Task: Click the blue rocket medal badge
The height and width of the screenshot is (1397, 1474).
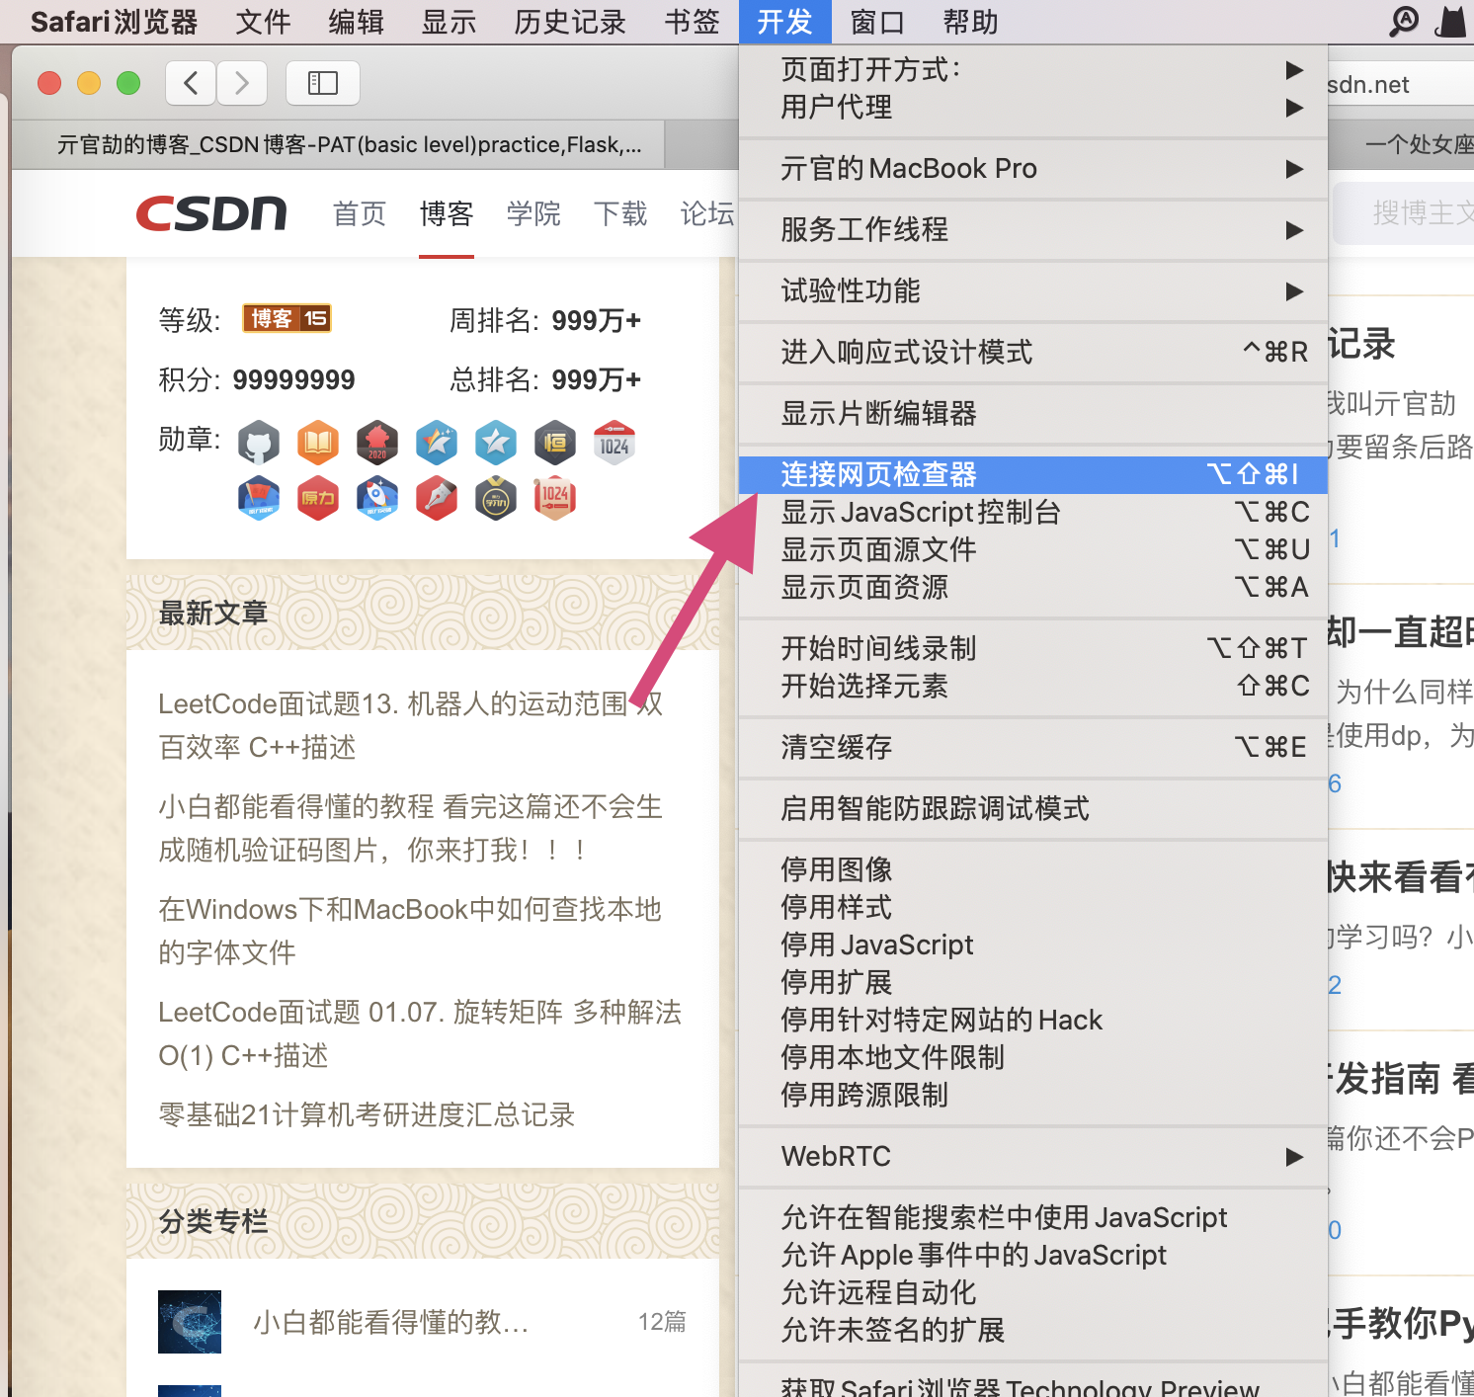Action: 377,498
